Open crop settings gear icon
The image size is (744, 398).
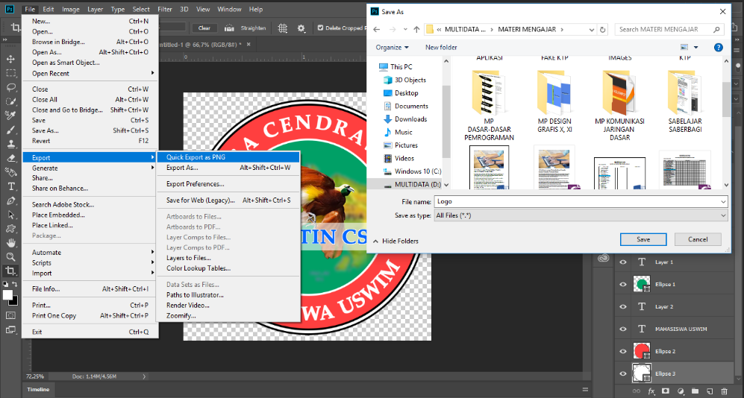[x=301, y=28]
